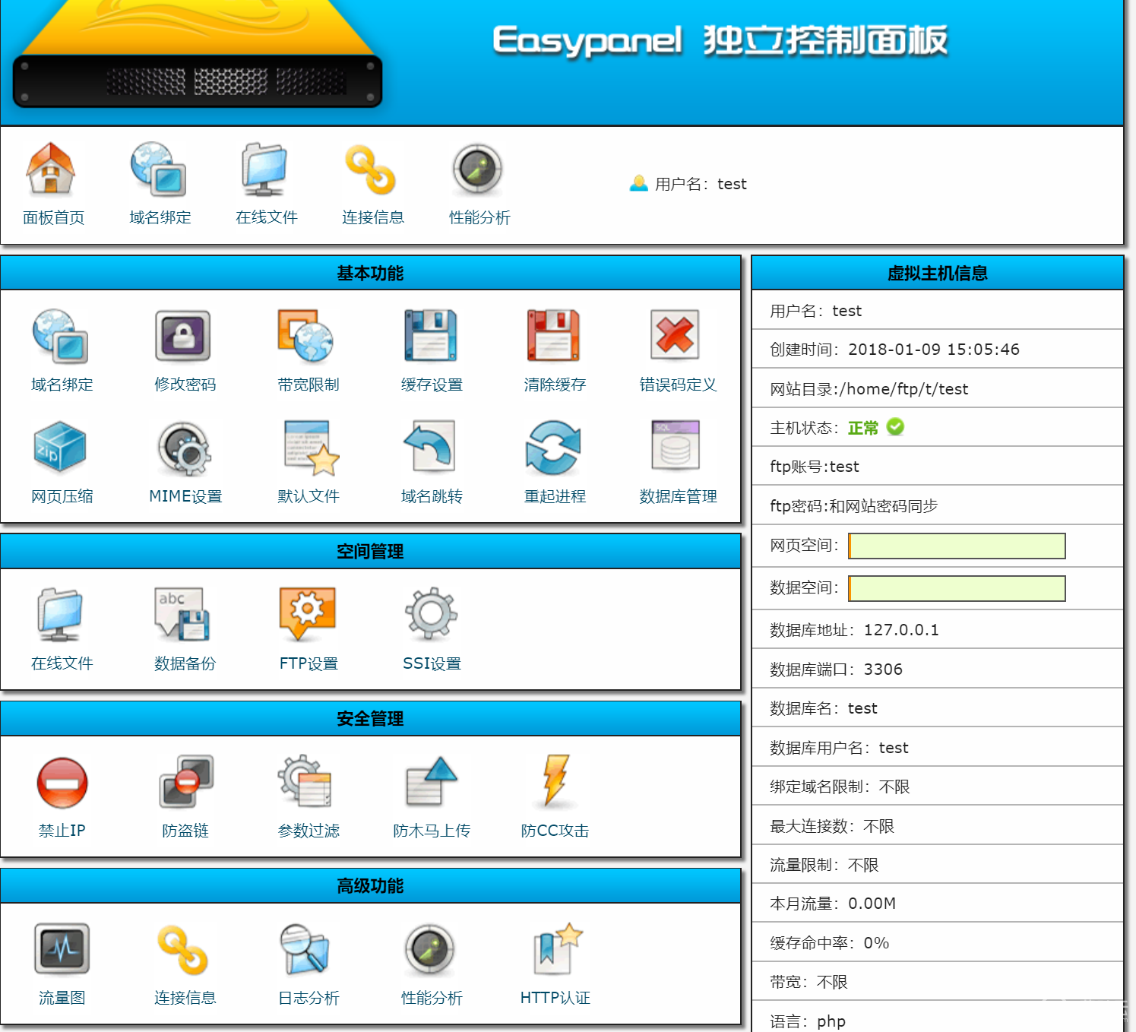Click 域名绑定 icon in 基本功能 section
Screen dimensions: 1136x1032
tap(61, 336)
